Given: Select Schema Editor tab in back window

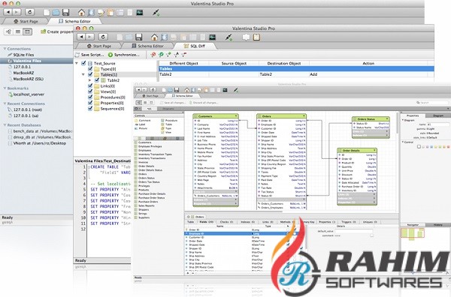Looking at the screenshot, I should [x=74, y=21].
